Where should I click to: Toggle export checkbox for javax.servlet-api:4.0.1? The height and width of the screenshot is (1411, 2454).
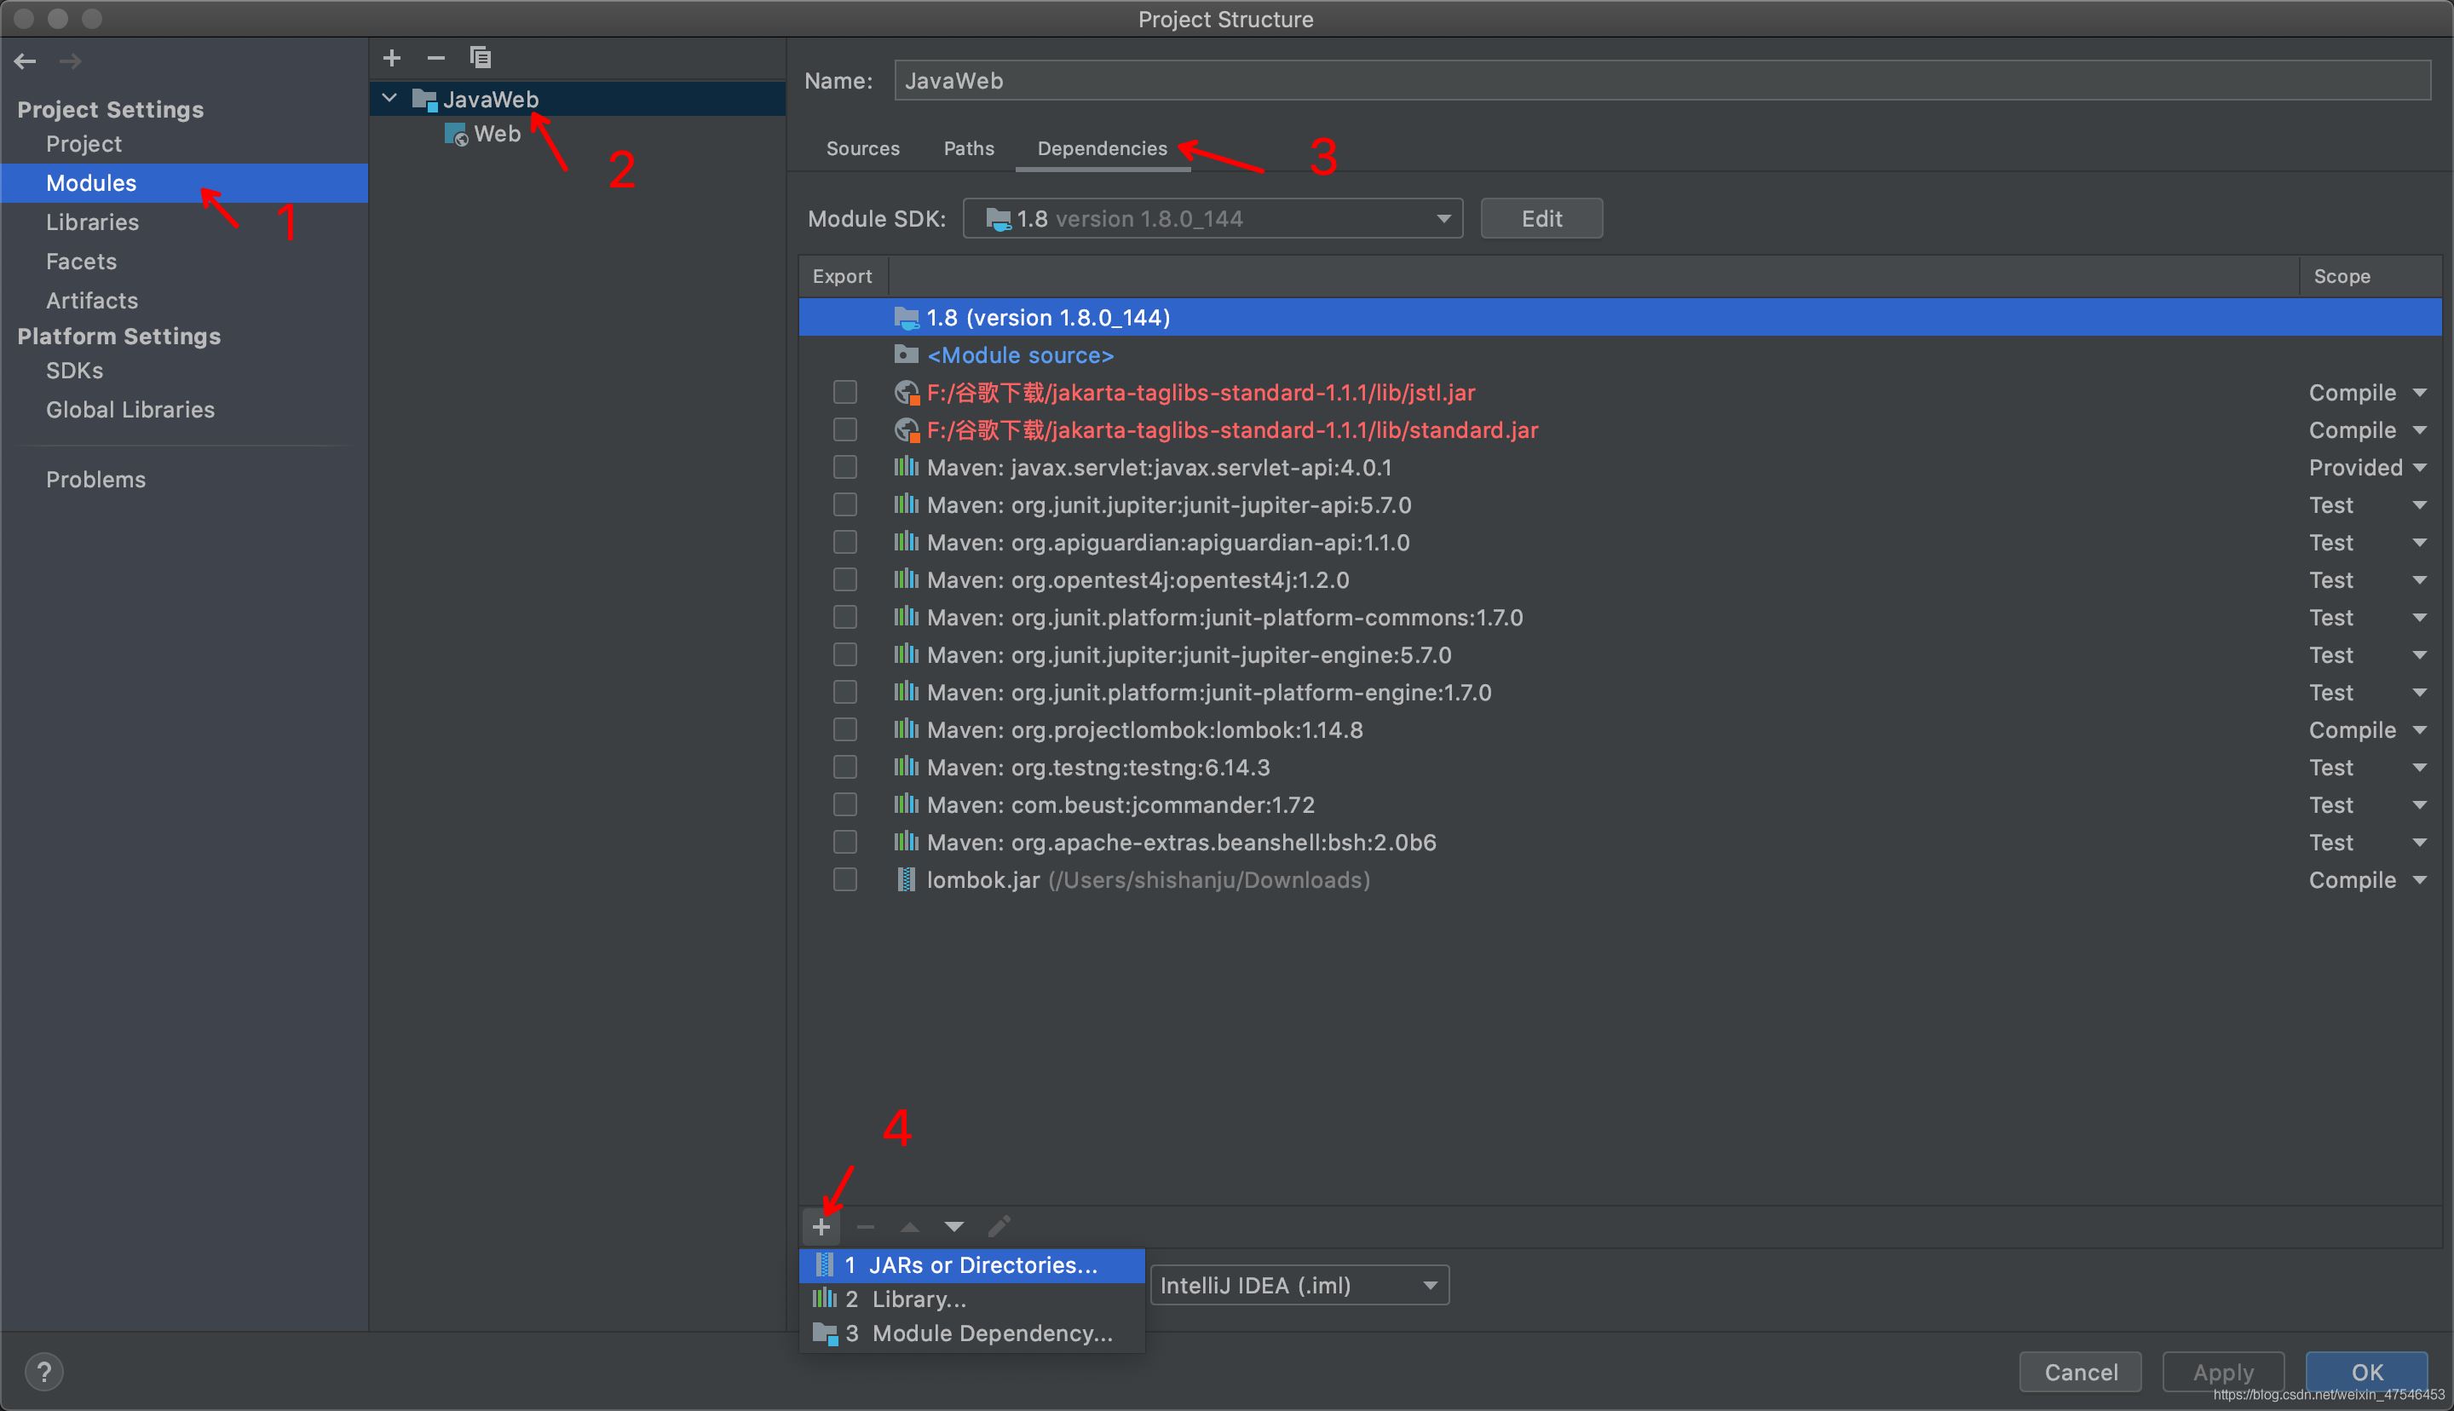click(844, 466)
